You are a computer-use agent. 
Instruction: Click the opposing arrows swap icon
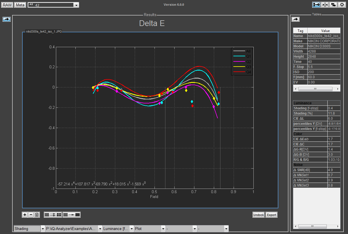[333, 5]
